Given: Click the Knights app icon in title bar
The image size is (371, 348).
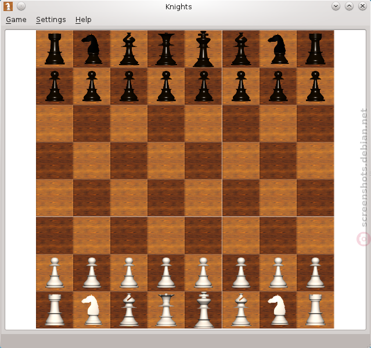Looking at the screenshot, I should (x=8, y=6).
